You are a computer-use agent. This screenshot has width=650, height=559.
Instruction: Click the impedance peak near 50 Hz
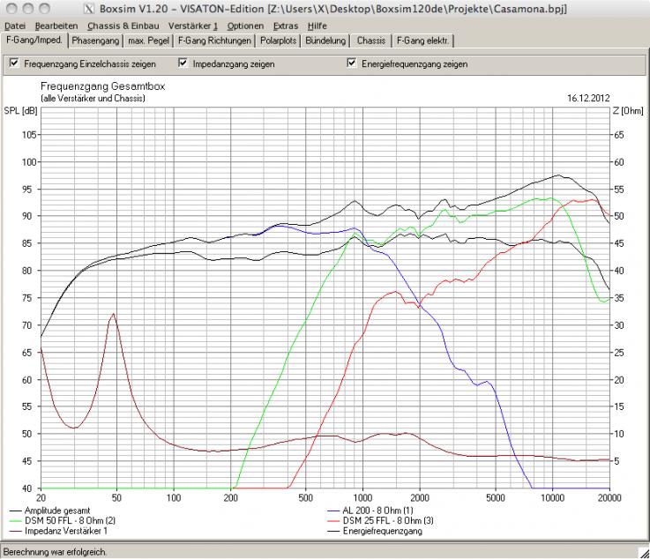(112, 315)
